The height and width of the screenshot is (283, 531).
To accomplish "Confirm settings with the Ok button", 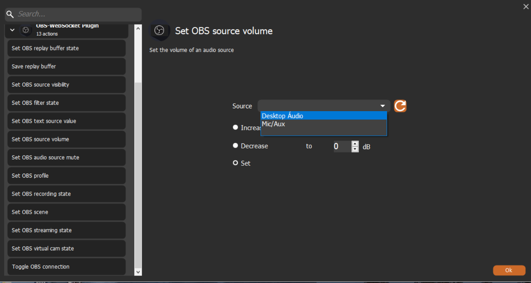I will (509, 270).
